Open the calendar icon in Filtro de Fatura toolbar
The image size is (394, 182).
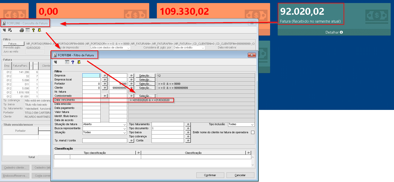(67, 62)
